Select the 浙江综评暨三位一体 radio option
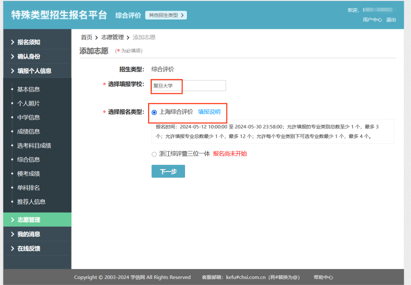Viewport: 411px width, 285px height. coord(154,154)
